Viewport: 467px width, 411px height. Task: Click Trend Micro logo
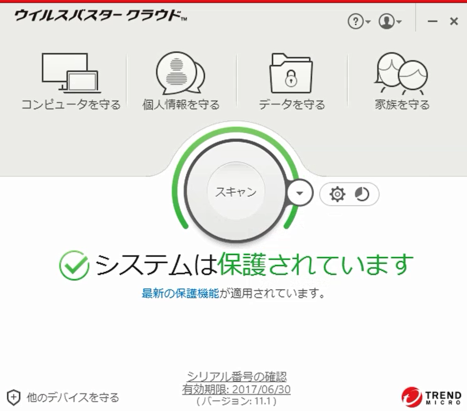tap(431, 397)
